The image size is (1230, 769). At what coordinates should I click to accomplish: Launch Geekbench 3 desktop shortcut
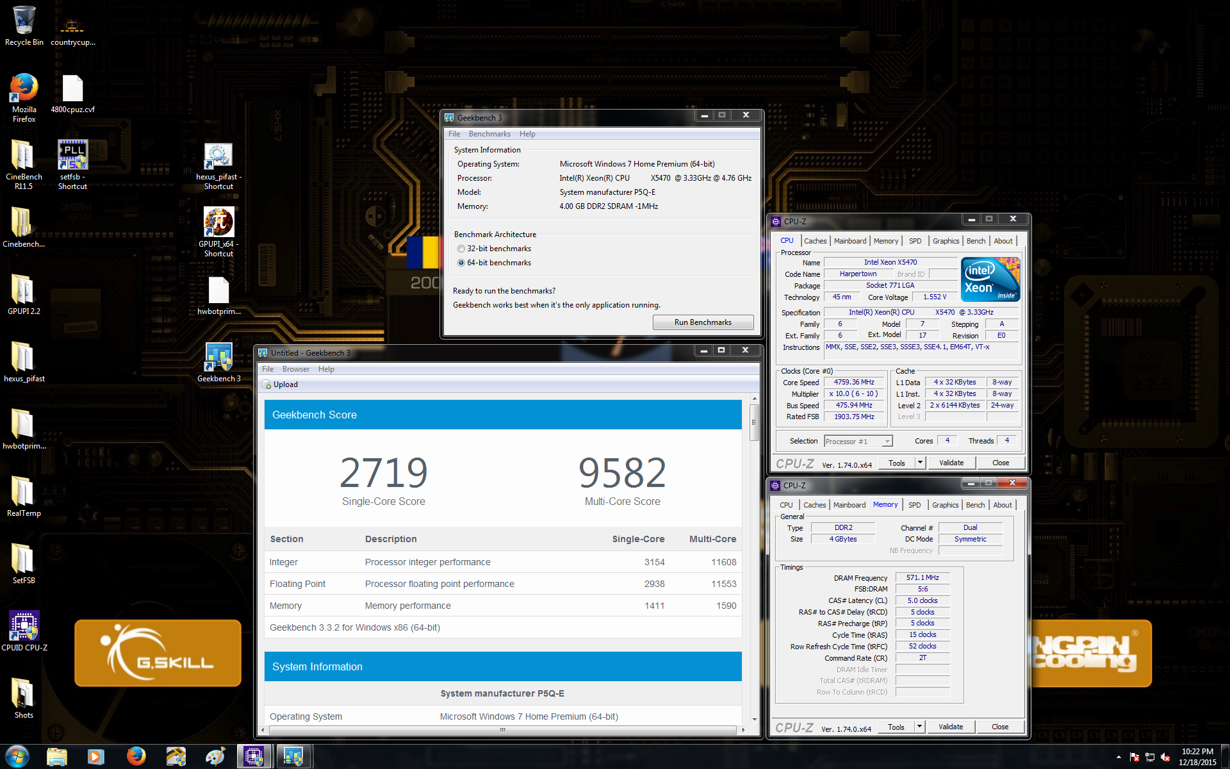tap(218, 362)
